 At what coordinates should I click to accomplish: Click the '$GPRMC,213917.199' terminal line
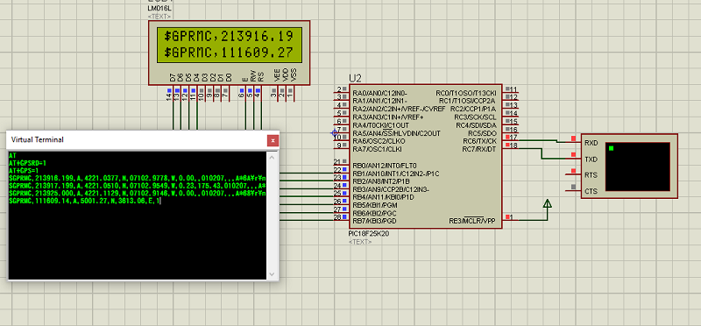click(x=138, y=186)
